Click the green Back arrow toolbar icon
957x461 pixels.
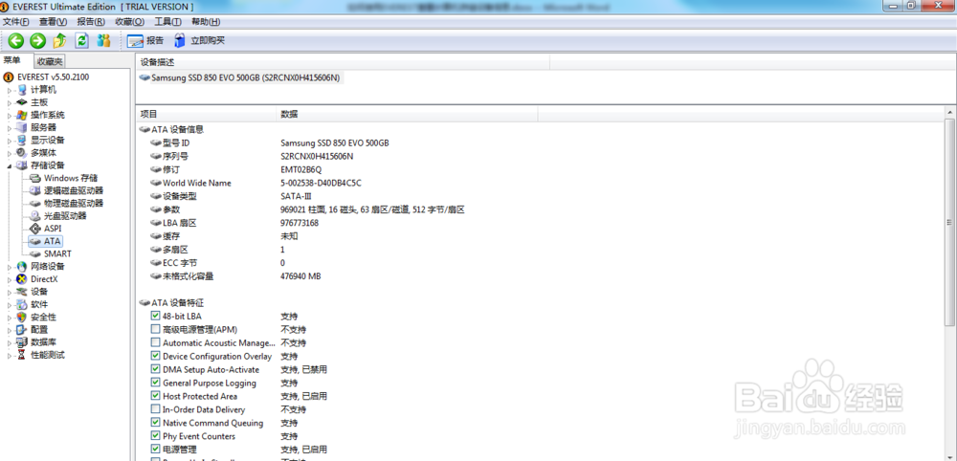pyautogui.click(x=16, y=41)
